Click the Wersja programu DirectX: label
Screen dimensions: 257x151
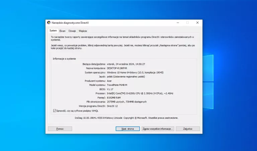coord(92,106)
